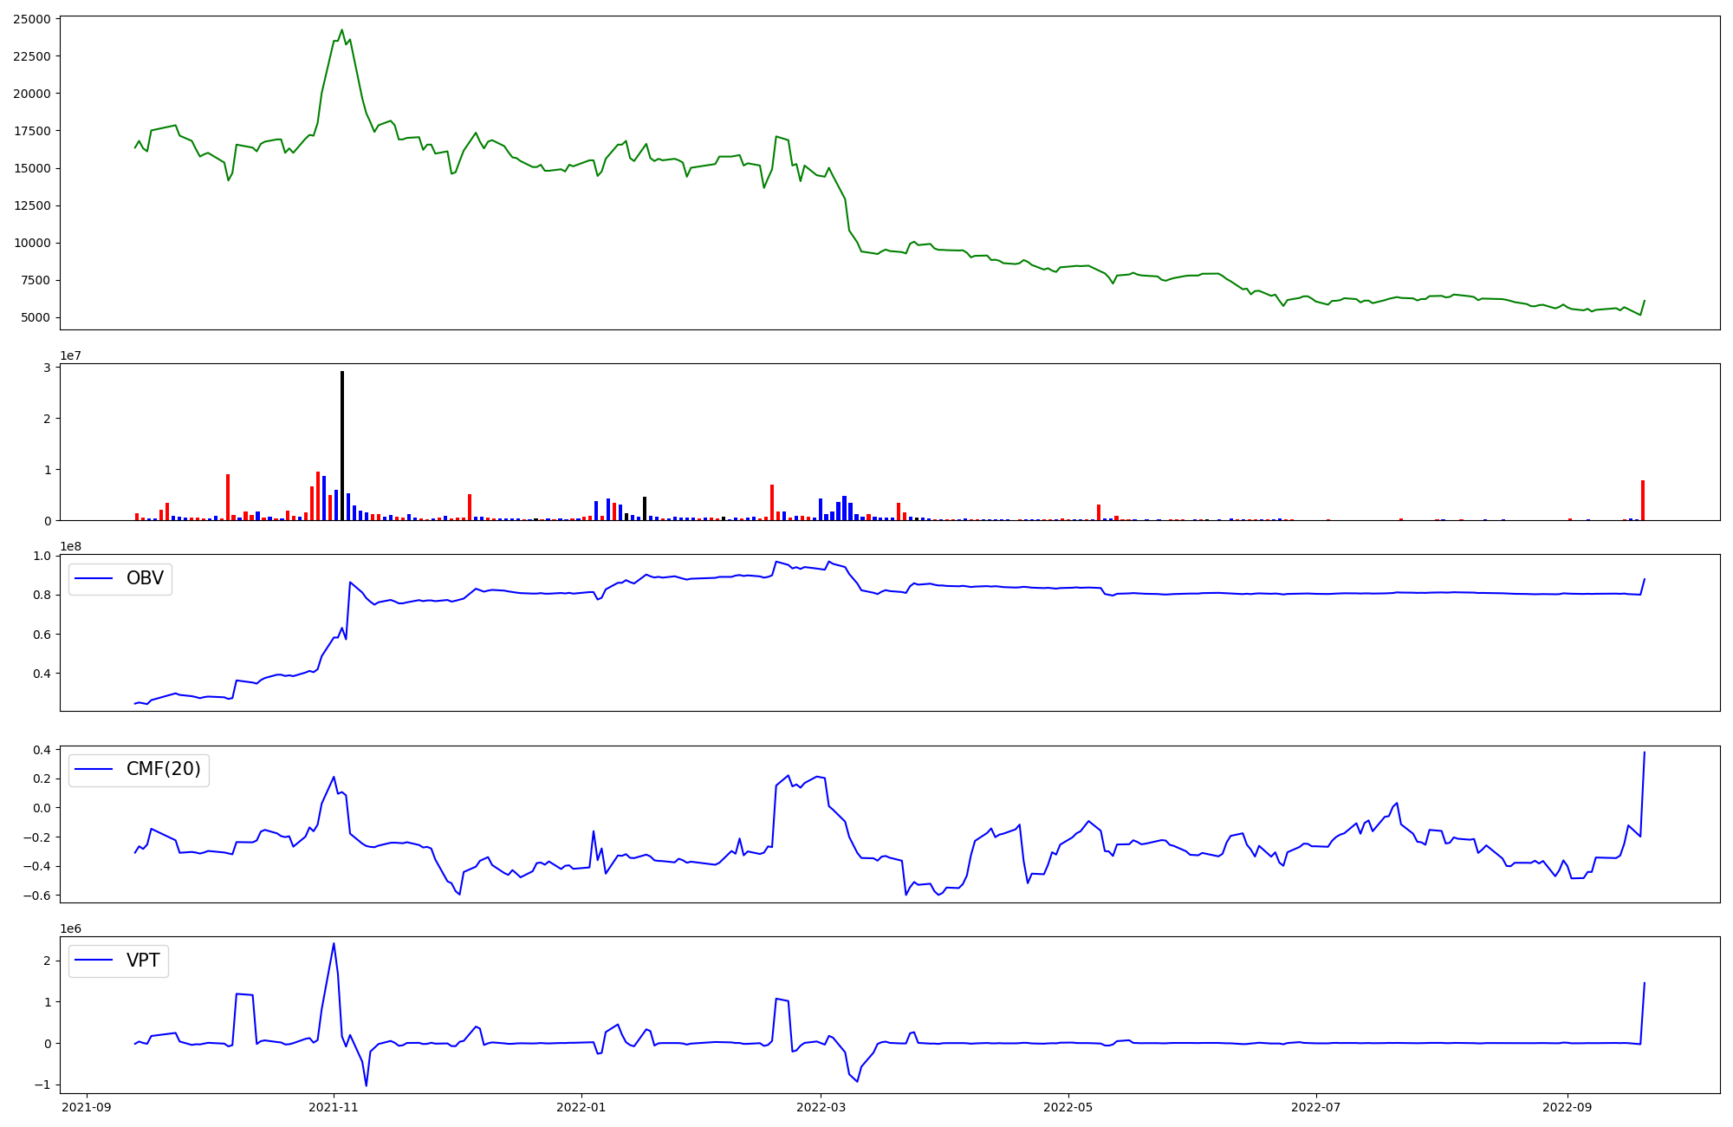Click the 2022-09 x-axis date label
The width and height of the screenshot is (1733, 1127).
(1568, 1107)
